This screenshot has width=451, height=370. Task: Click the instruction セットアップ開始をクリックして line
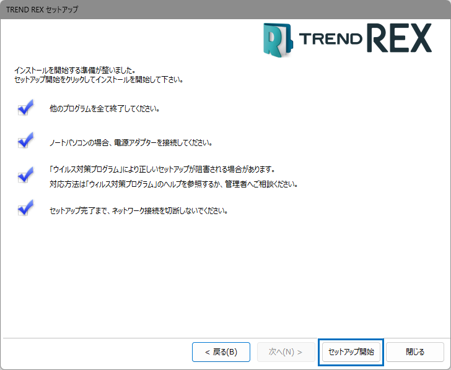point(99,80)
